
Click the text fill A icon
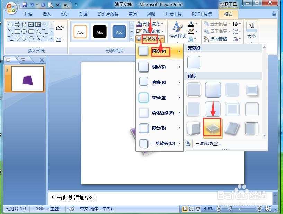point(191,24)
